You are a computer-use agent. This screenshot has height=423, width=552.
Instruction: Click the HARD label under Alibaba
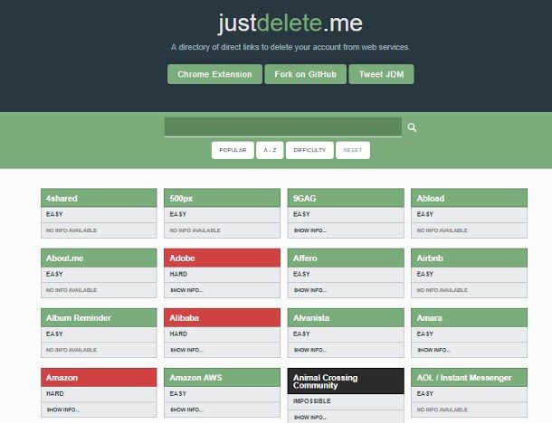(x=178, y=334)
